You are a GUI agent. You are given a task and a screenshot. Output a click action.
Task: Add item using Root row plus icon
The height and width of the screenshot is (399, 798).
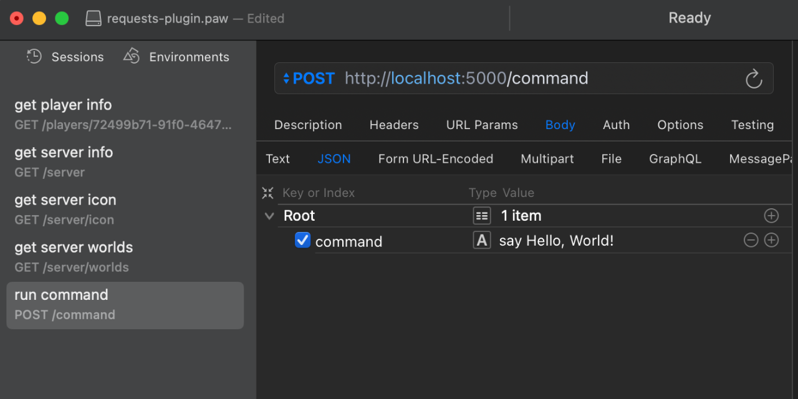tap(771, 216)
